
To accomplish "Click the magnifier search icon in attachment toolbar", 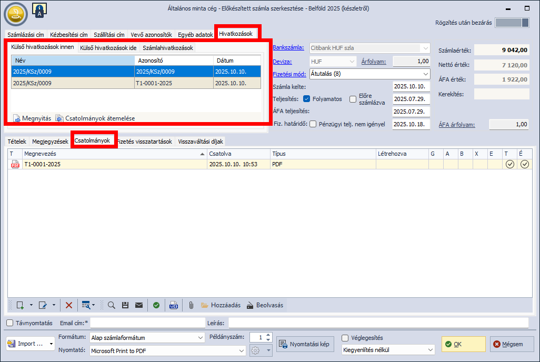I will pos(112,305).
